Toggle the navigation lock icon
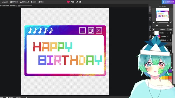The image size is (175, 98). 154,22
